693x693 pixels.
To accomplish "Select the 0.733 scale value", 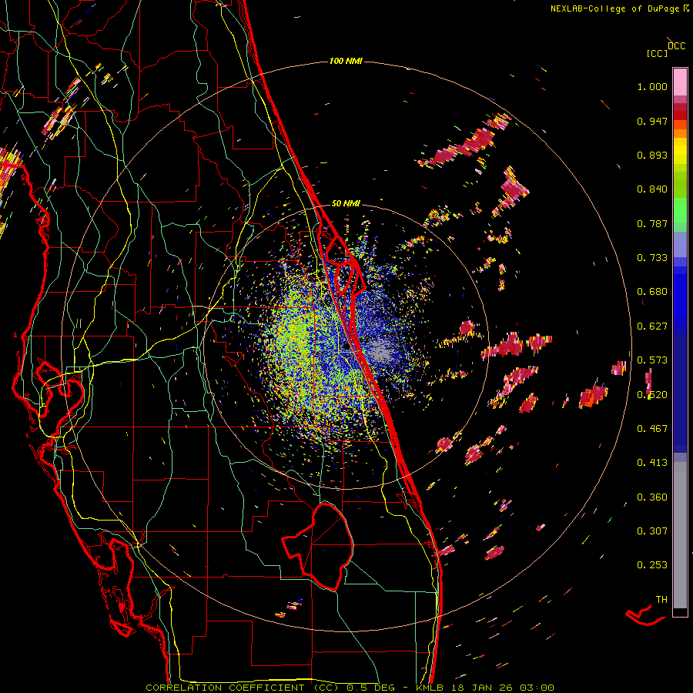I will pos(652,258).
